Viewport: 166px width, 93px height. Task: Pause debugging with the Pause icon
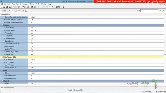50,7
